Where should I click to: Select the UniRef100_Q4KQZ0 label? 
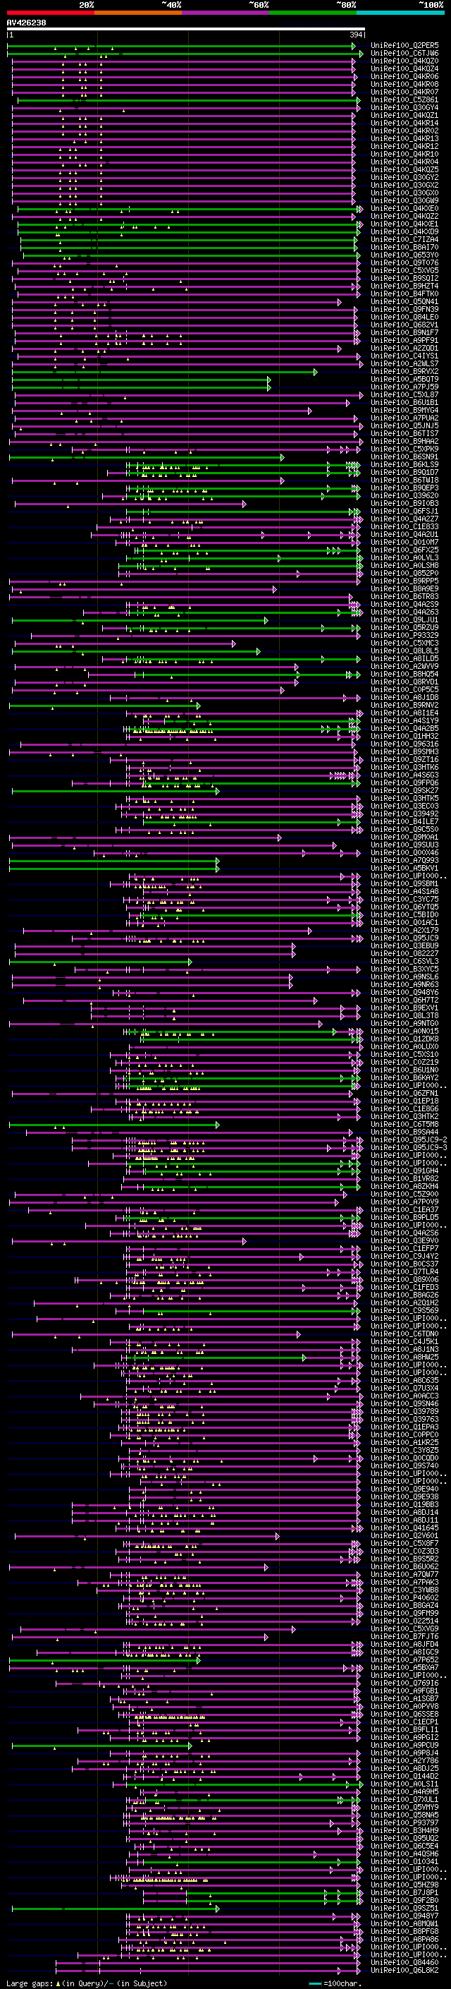(404, 61)
